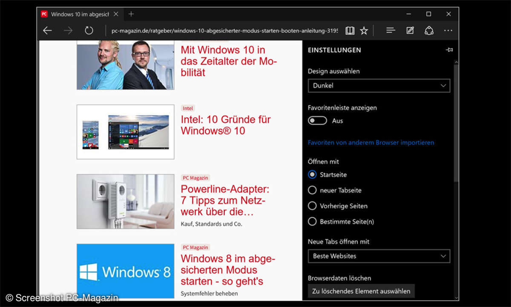
Task: Make a web note pen icon
Action: click(x=410, y=31)
